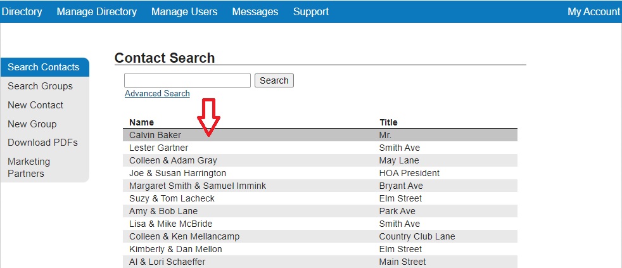Screen dimensions: 622x268
Task: Open Amy & Bob Lane contact
Action: pos(163,211)
